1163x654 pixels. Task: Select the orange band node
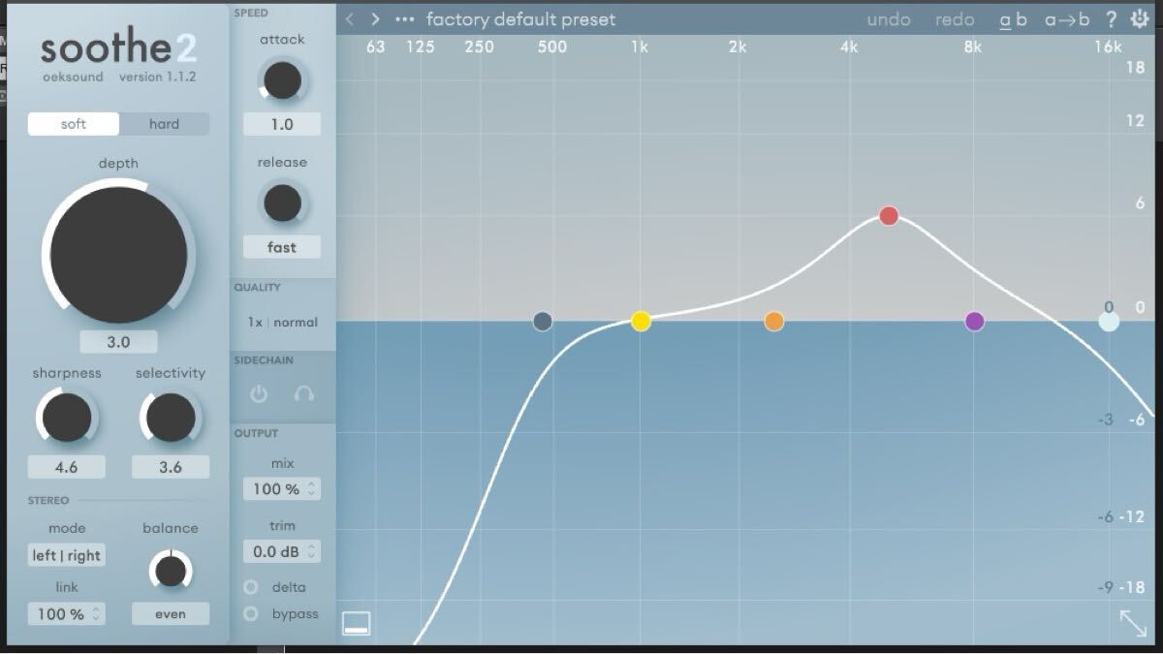click(x=773, y=321)
